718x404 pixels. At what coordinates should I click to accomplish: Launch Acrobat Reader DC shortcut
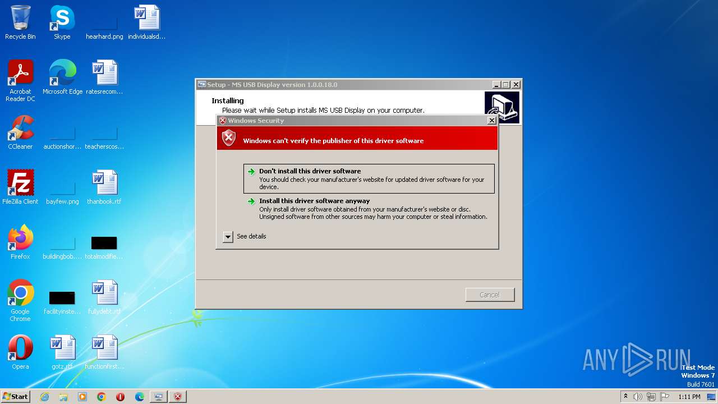[x=20, y=81]
